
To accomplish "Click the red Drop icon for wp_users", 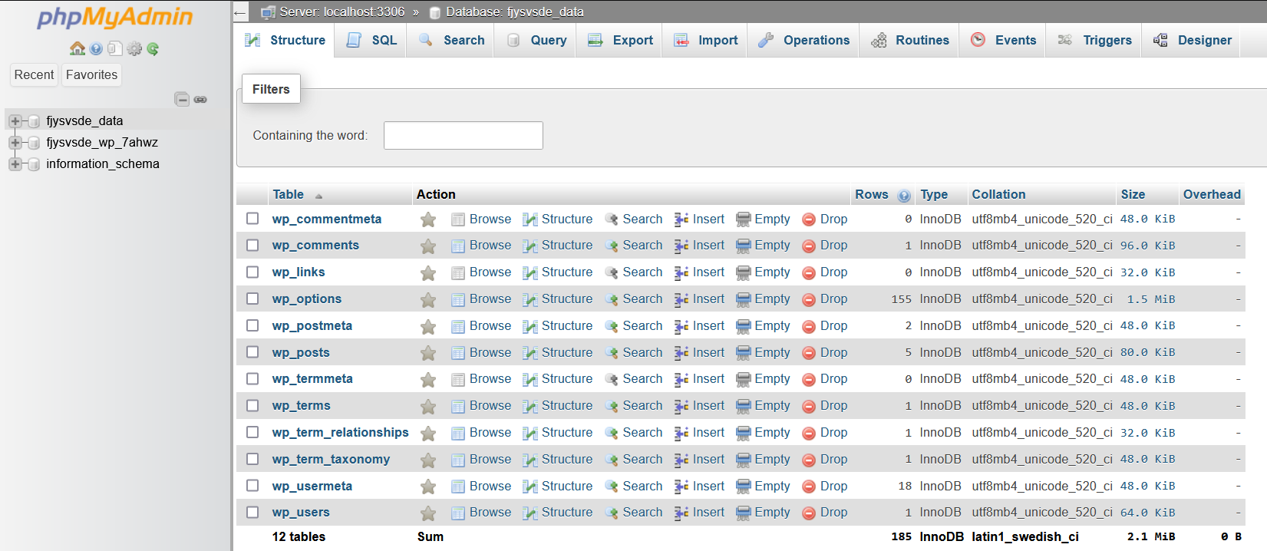I will (808, 513).
